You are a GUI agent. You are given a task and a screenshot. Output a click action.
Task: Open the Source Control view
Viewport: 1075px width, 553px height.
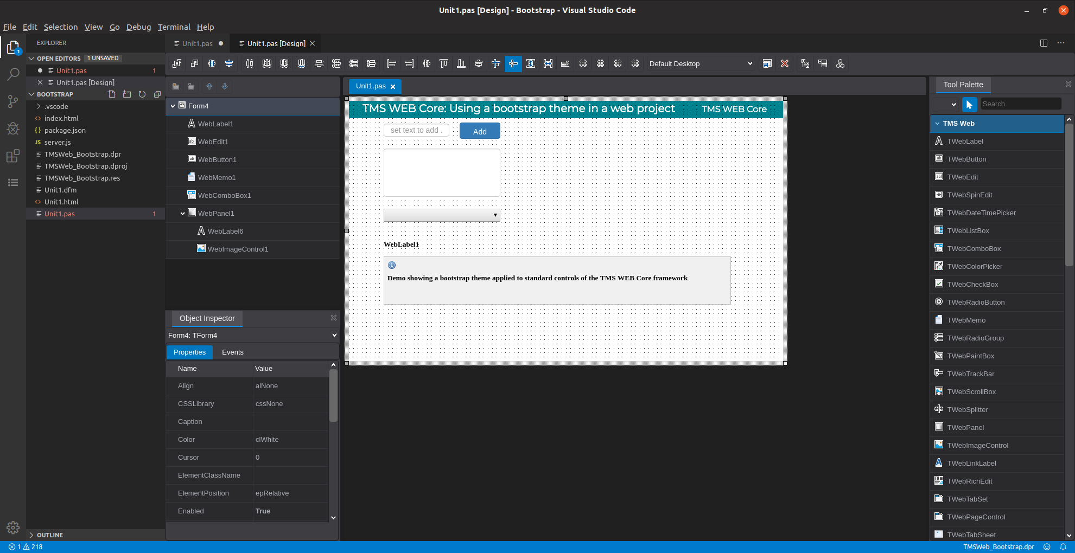click(x=13, y=101)
